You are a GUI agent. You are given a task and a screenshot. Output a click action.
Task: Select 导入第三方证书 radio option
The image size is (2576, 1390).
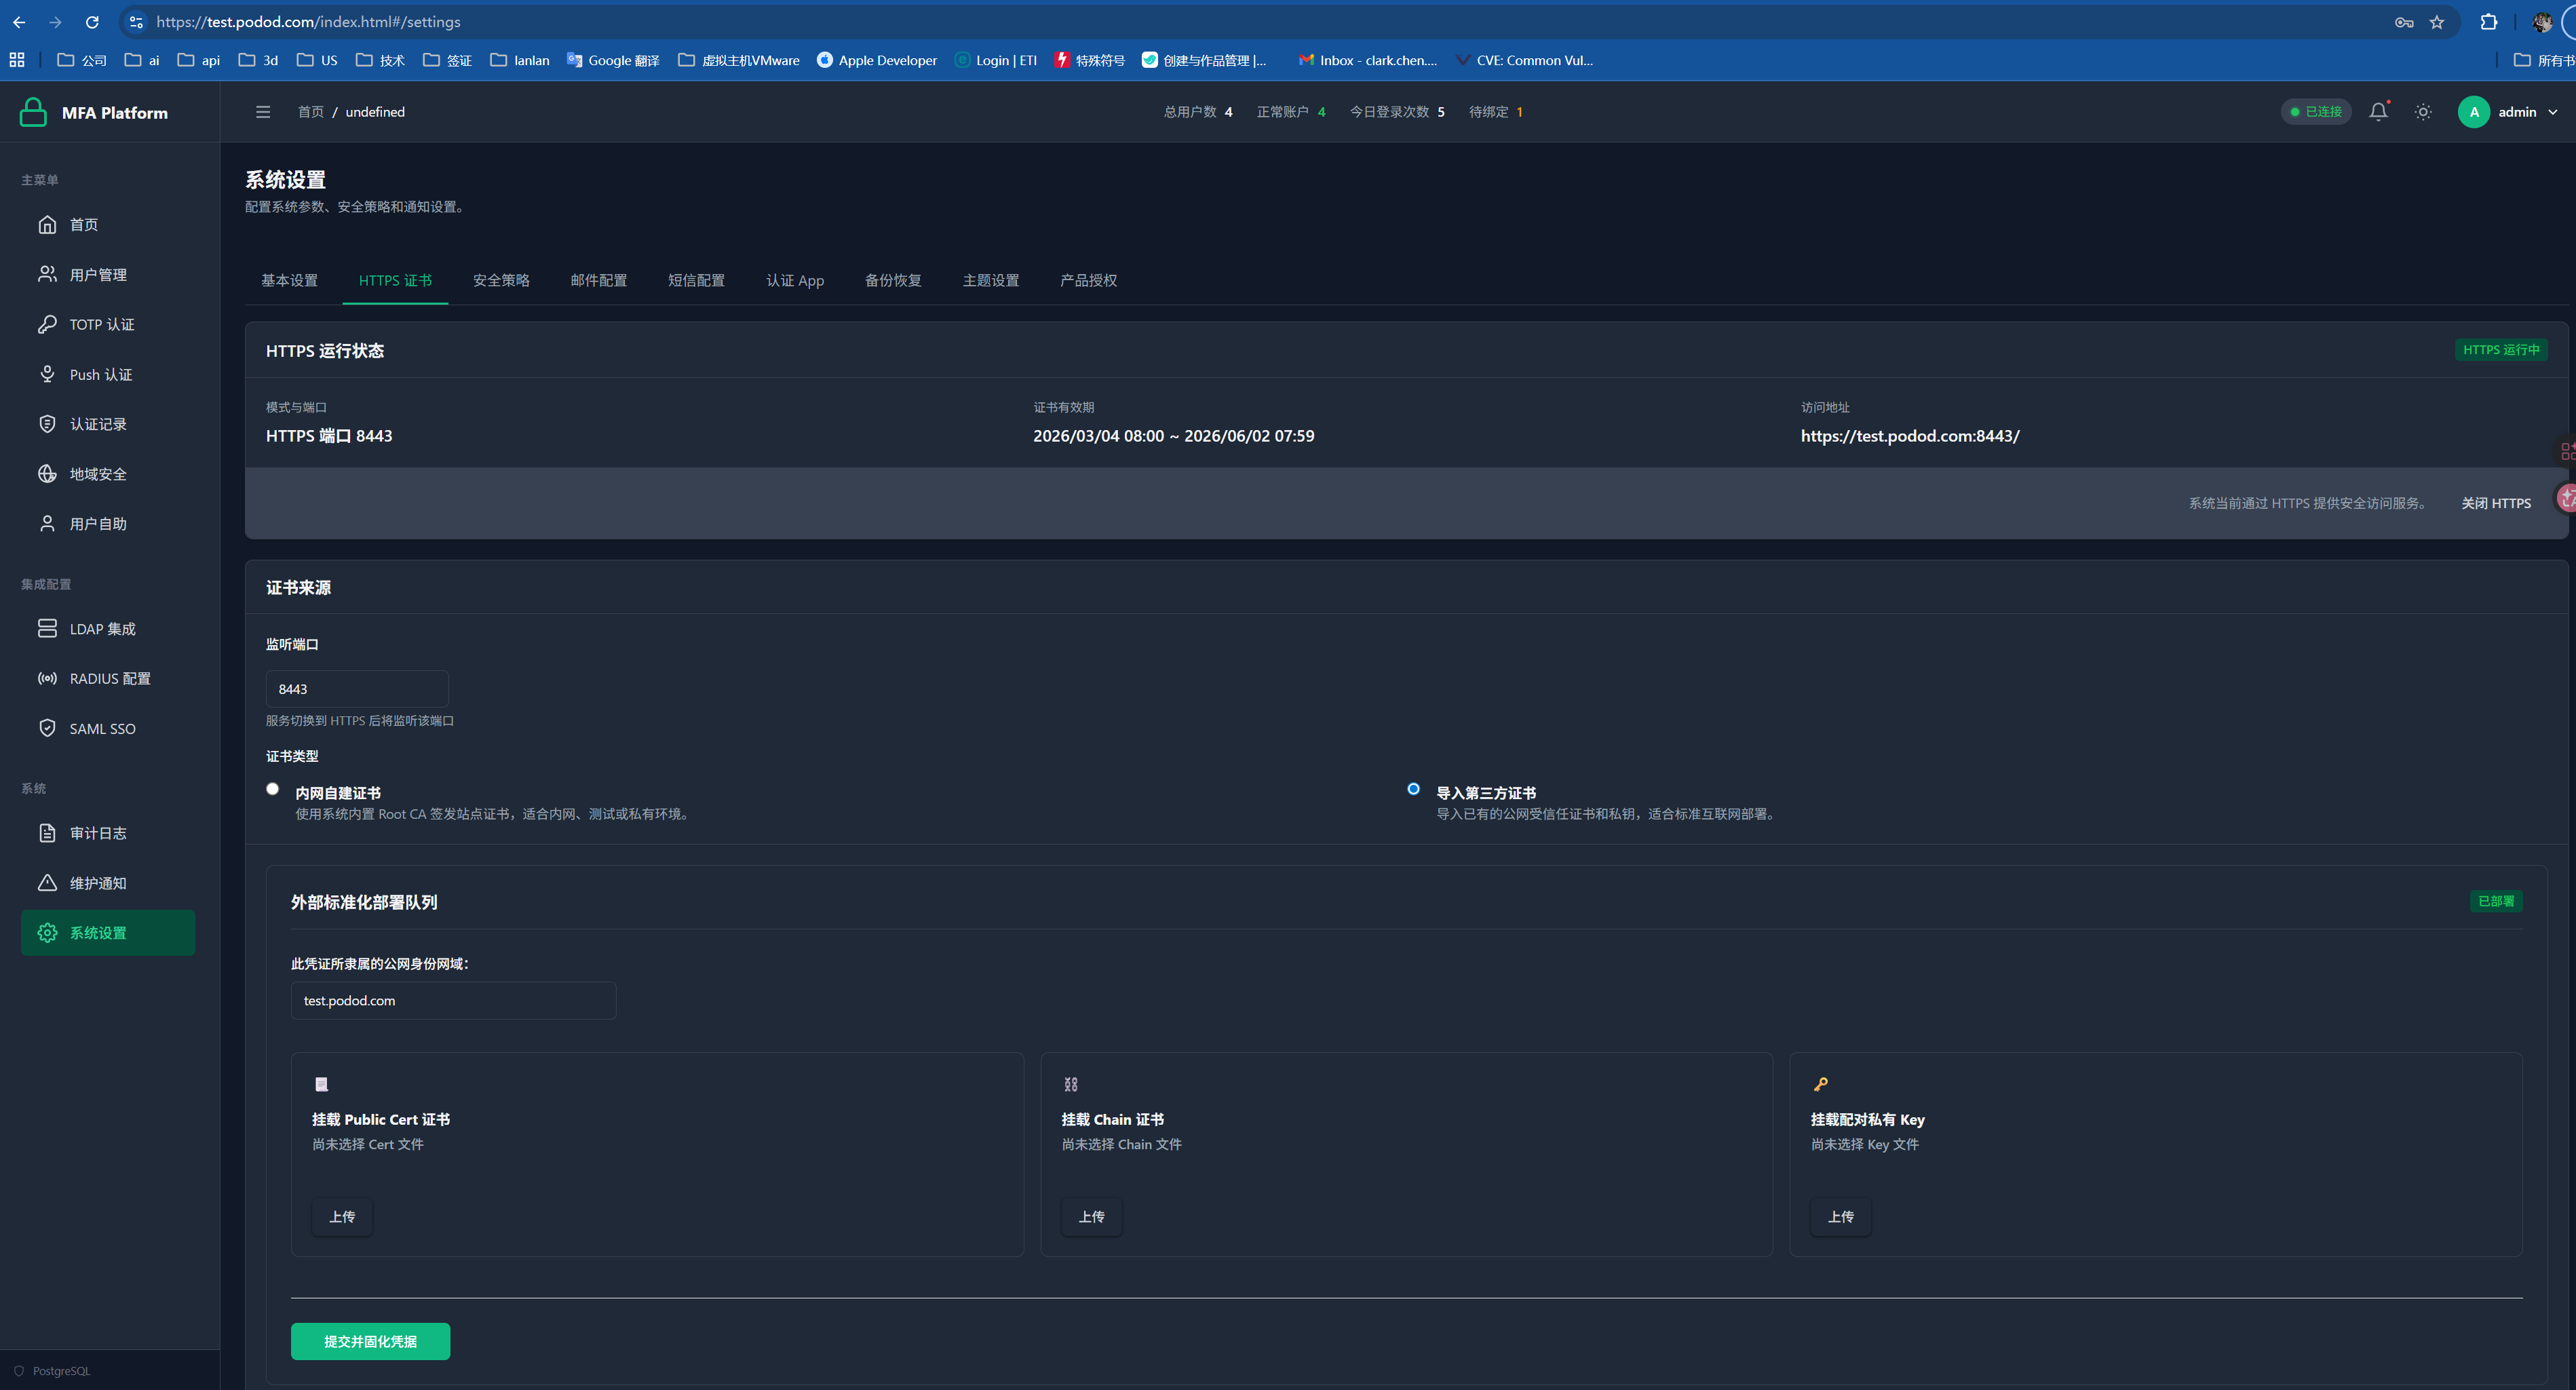pos(1413,789)
